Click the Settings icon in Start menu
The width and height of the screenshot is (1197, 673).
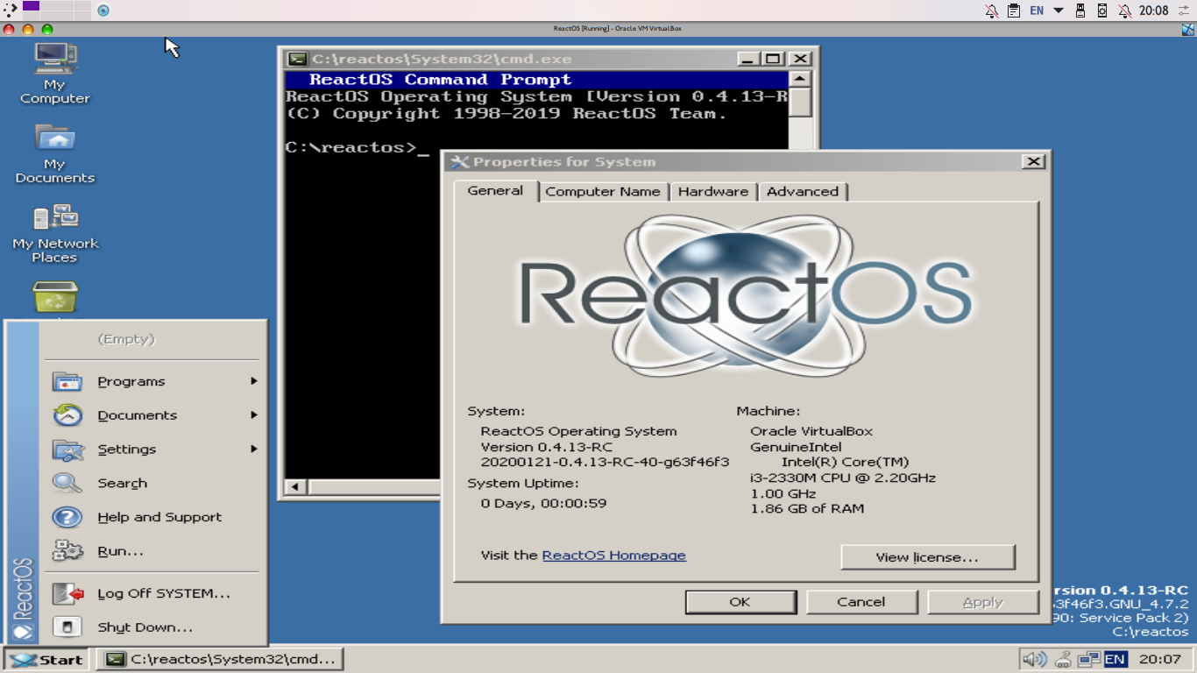click(x=67, y=450)
